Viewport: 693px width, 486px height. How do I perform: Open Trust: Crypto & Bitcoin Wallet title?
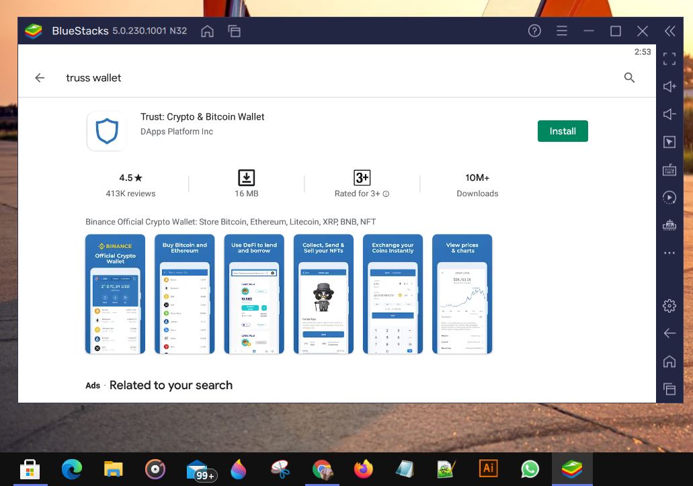tap(202, 117)
